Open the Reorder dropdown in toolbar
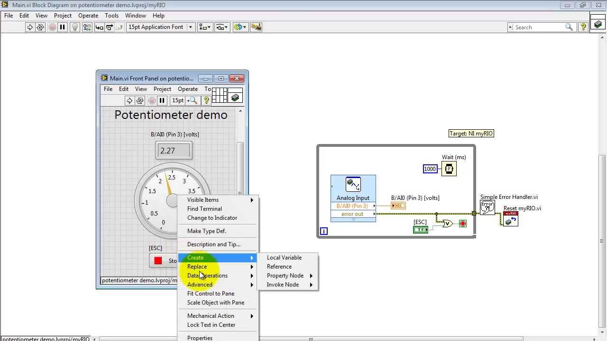 click(240, 27)
